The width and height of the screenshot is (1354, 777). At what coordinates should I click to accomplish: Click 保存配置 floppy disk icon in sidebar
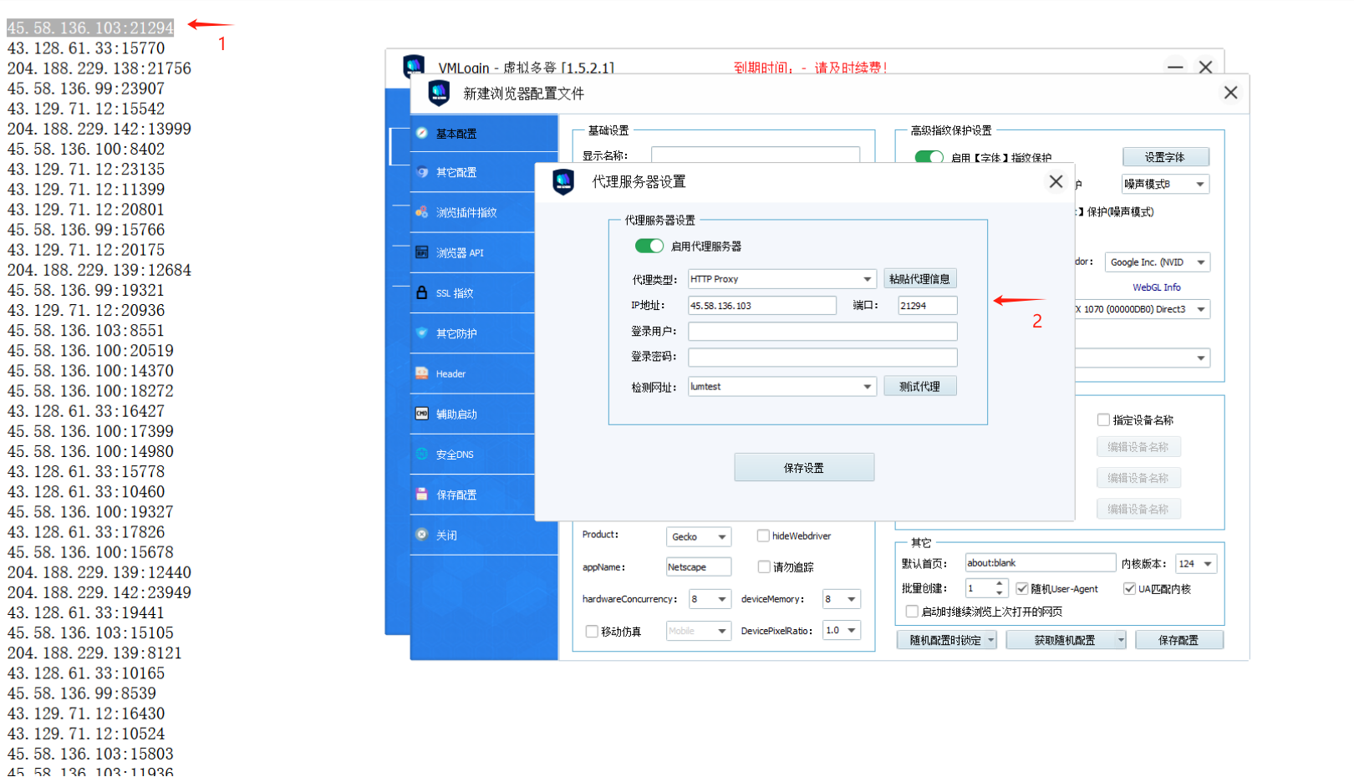pos(422,494)
